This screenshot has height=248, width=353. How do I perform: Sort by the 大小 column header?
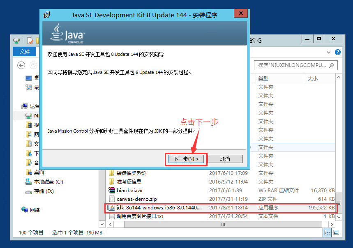click(320, 78)
